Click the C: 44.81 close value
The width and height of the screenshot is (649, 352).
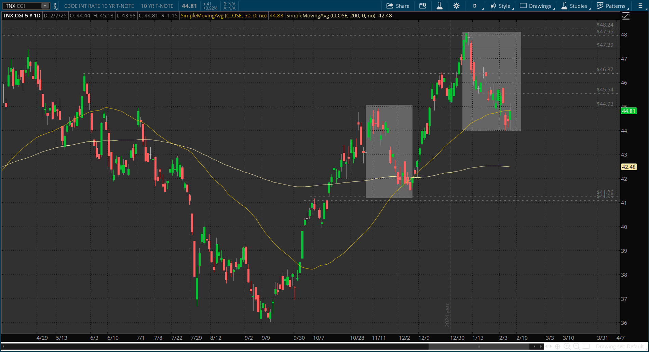pyautogui.click(x=148, y=15)
